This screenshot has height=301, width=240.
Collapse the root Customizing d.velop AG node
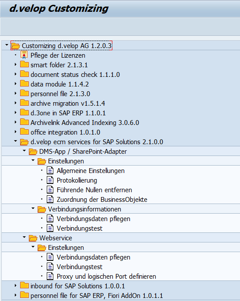(x=7, y=45)
